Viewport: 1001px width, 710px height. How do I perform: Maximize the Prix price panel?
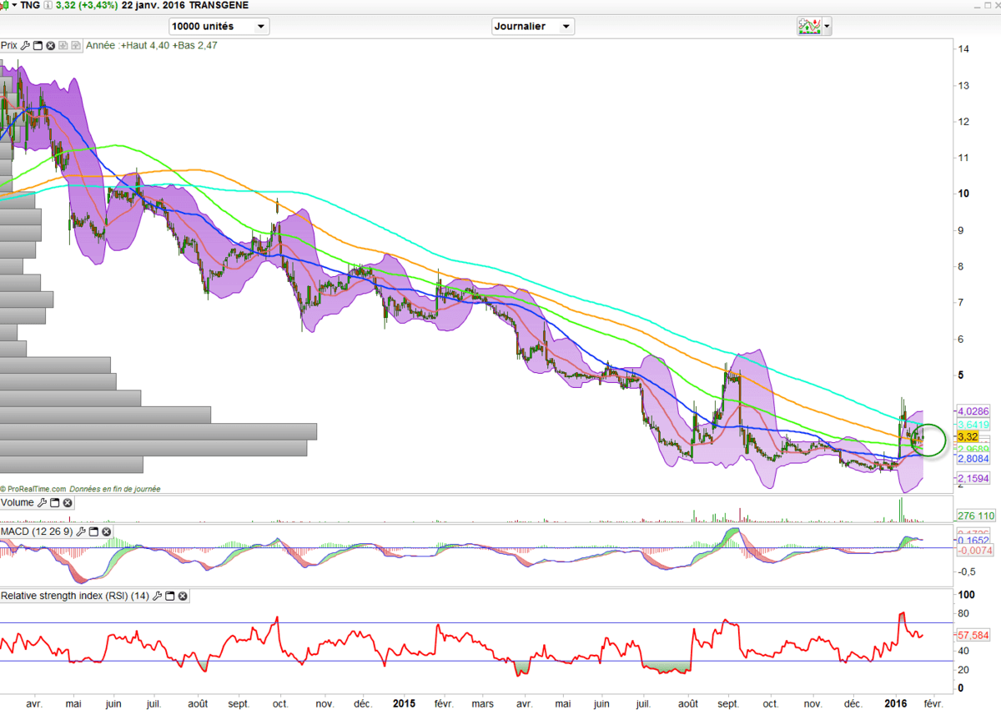(x=38, y=46)
